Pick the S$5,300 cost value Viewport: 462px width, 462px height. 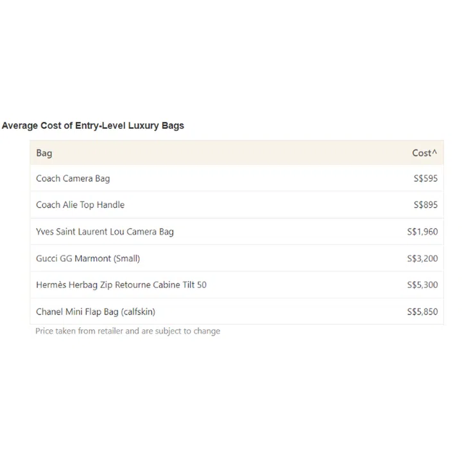click(x=422, y=285)
